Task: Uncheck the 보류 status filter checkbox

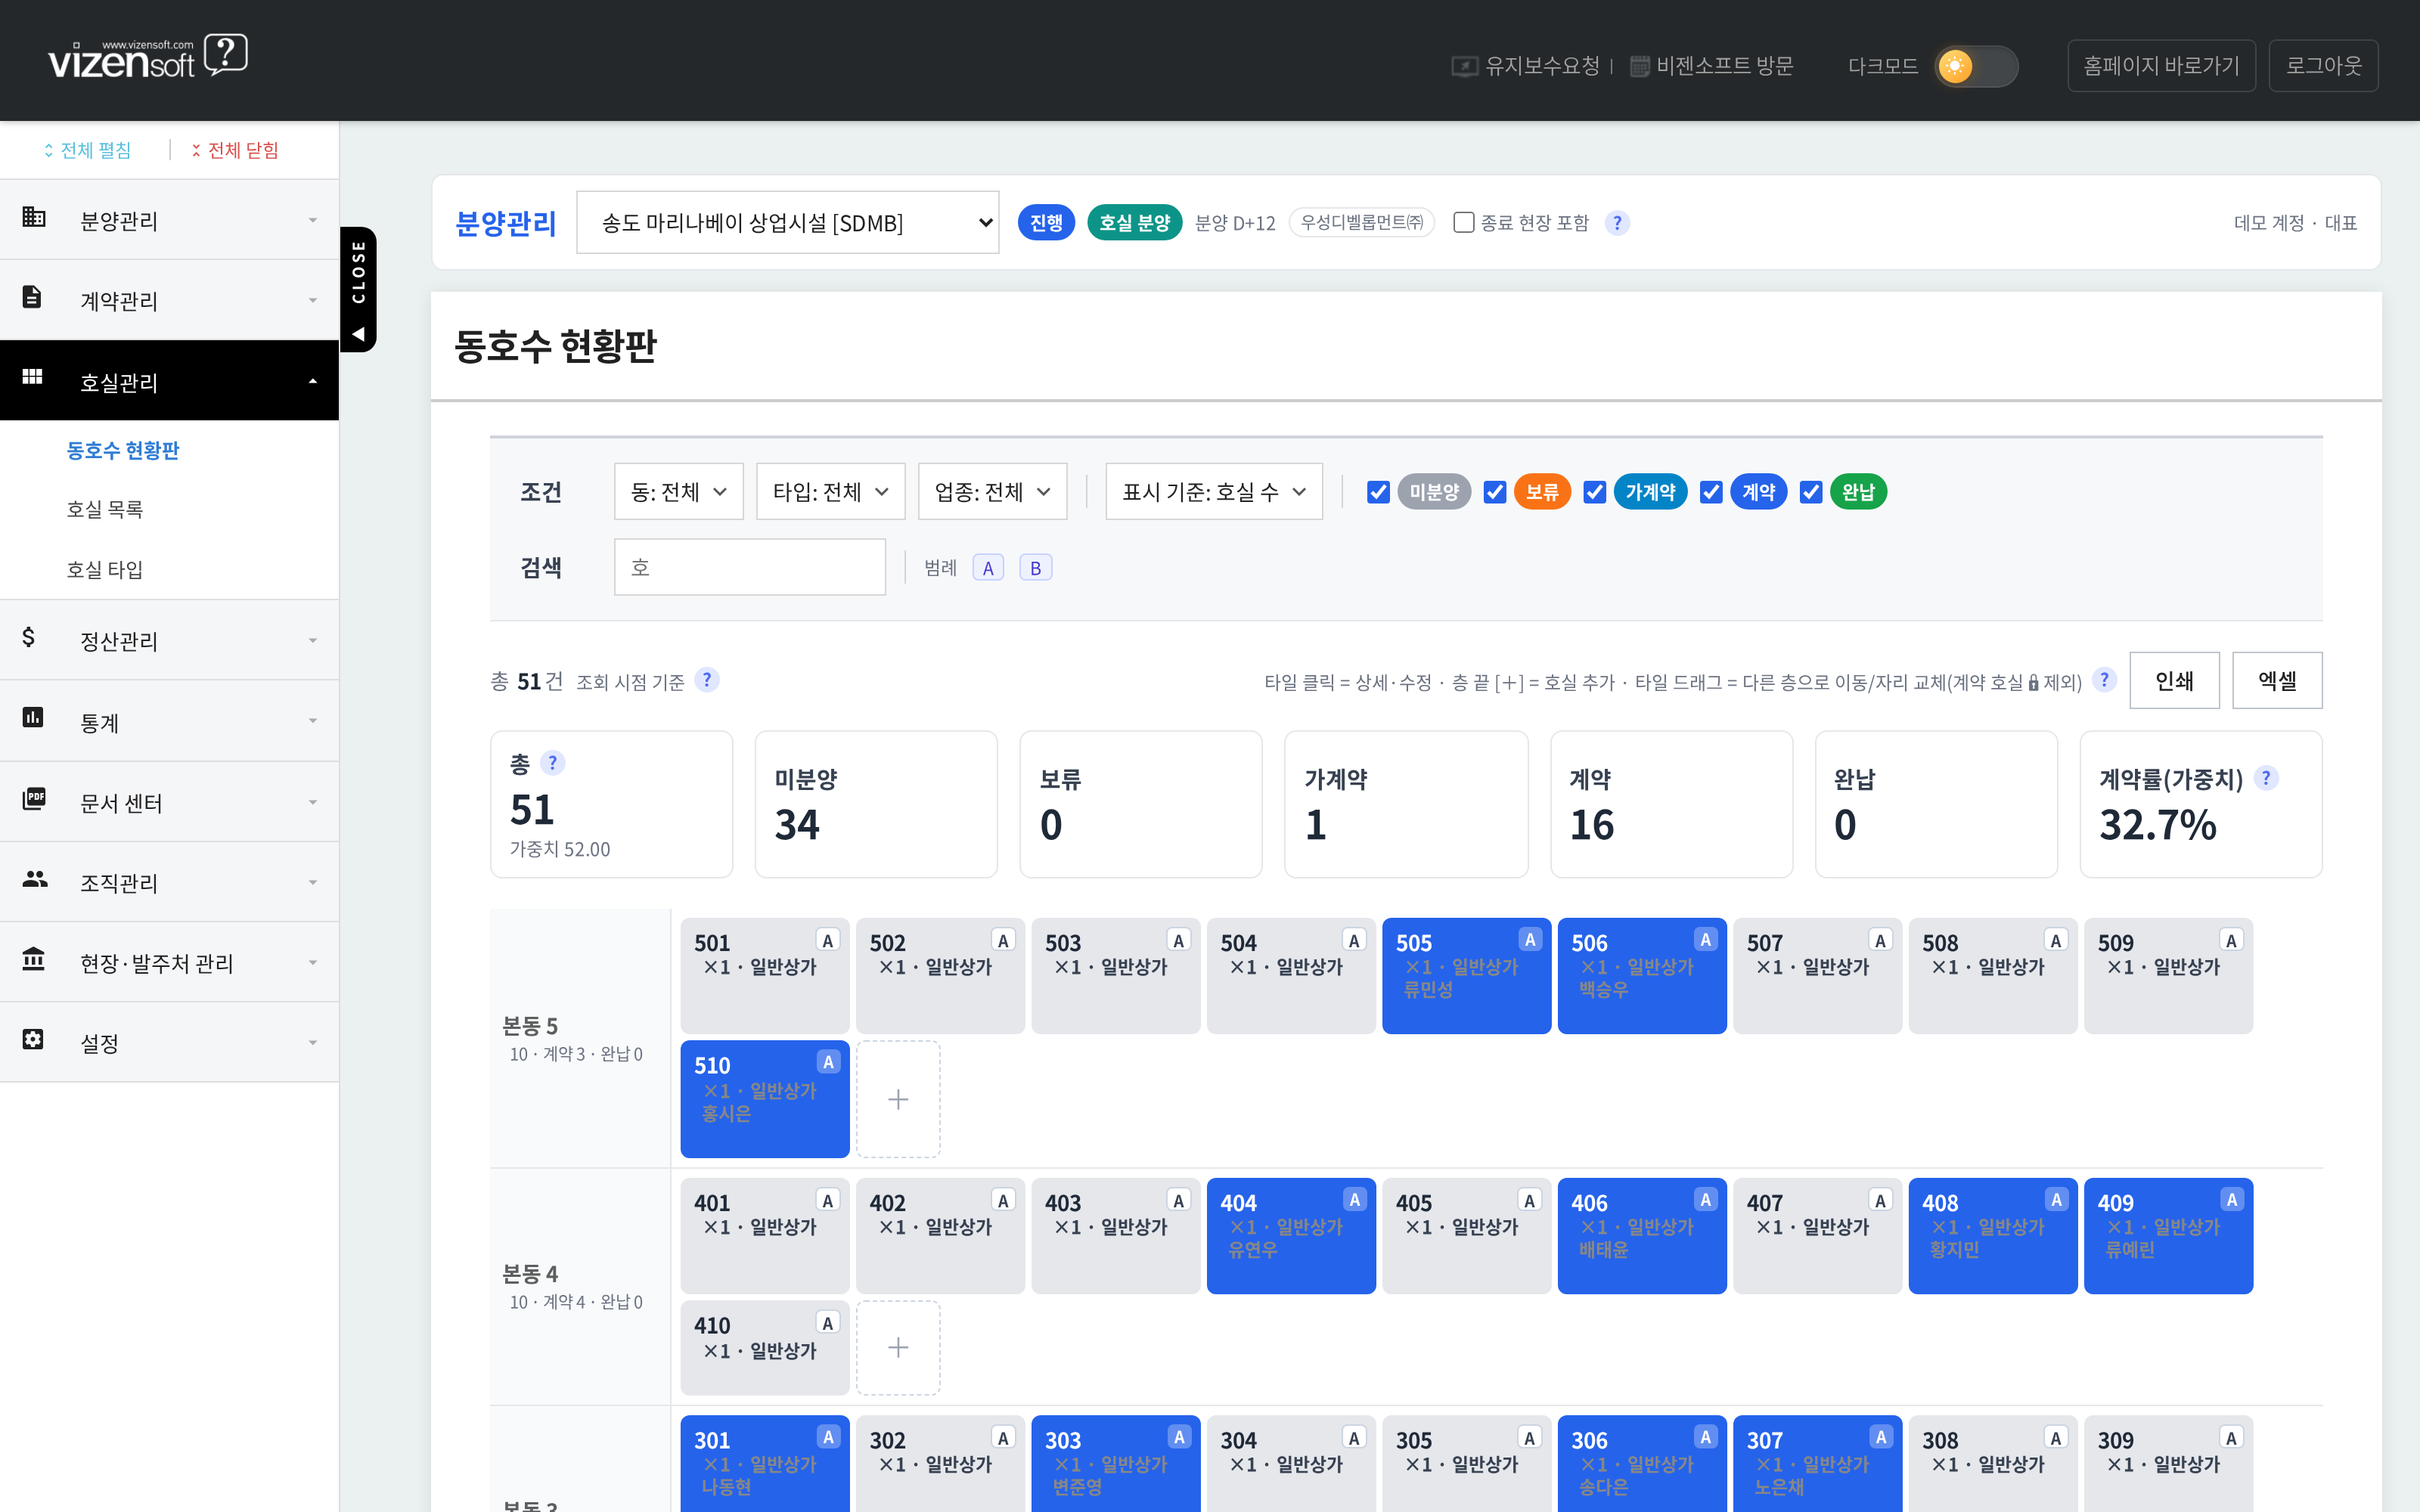Action: pyautogui.click(x=1495, y=492)
